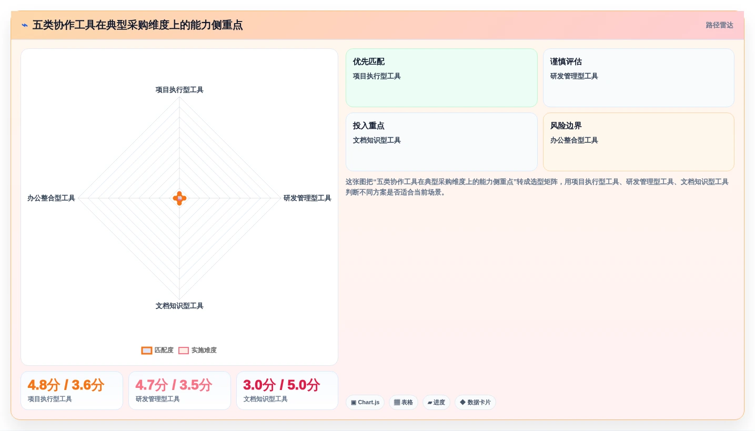755x431 pixels.
Task: Toggle the 匹配度 legend item
Action: point(157,350)
